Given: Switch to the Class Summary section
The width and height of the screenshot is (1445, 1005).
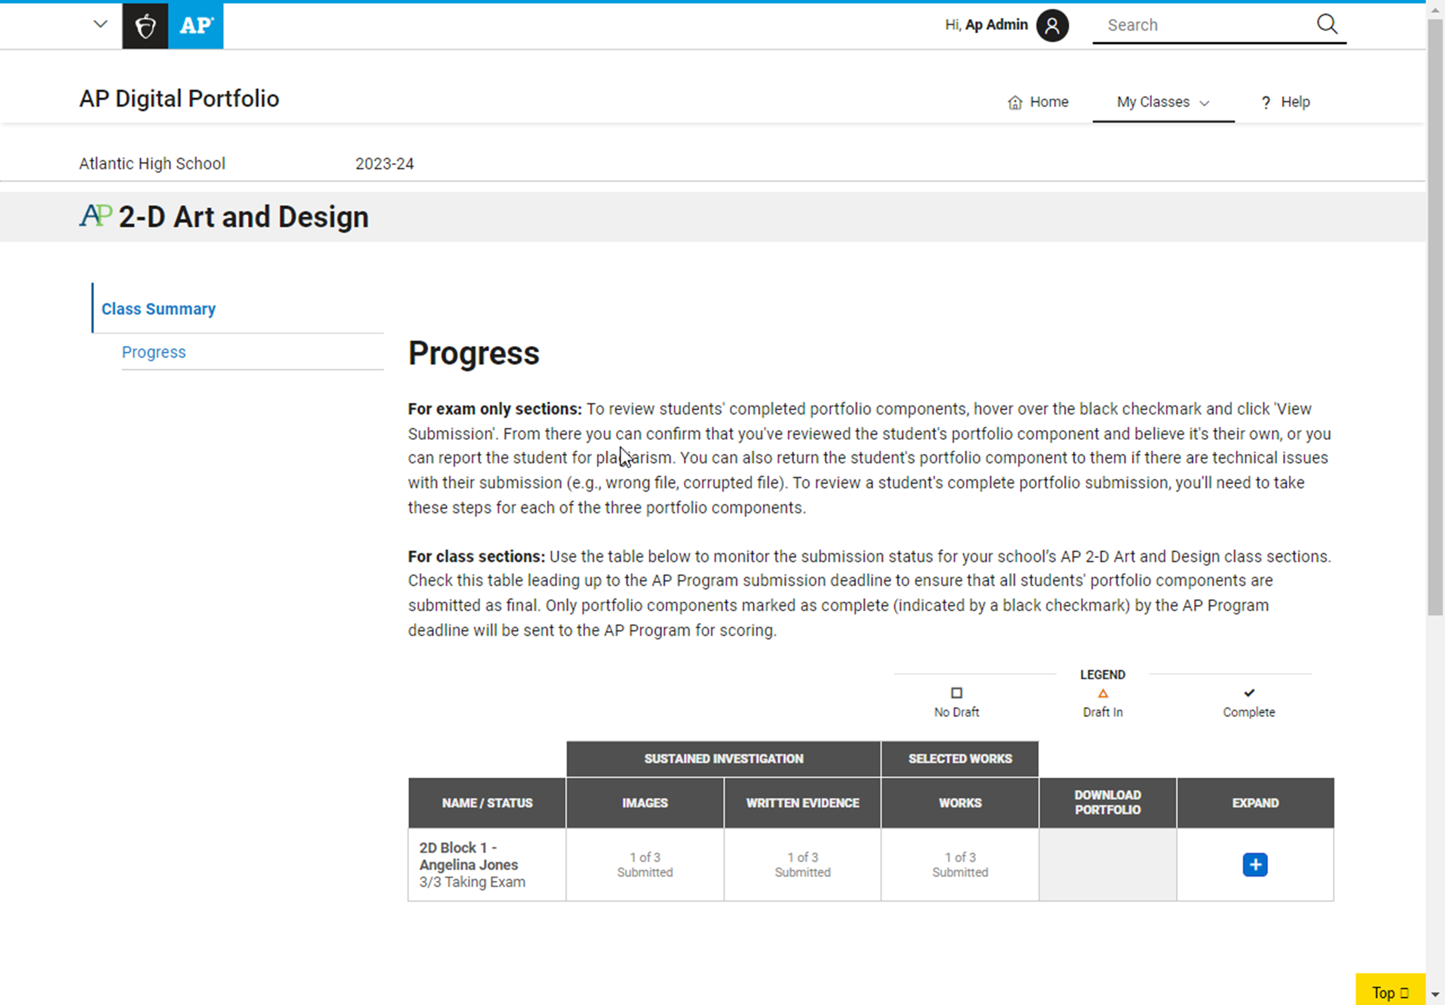Looking at the screenshot, I should (x=158, y=309).
